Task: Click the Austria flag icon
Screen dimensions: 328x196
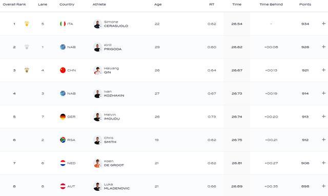Action: [x=63, y=186]
